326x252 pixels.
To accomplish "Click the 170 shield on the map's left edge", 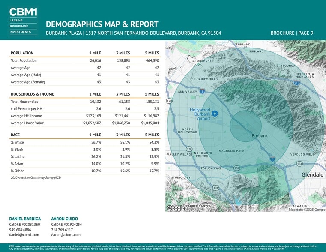I will pos(169,101).
